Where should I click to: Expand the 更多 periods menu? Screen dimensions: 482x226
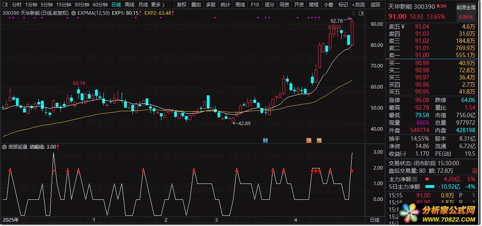pyautogui.click(x=158, y=5)
